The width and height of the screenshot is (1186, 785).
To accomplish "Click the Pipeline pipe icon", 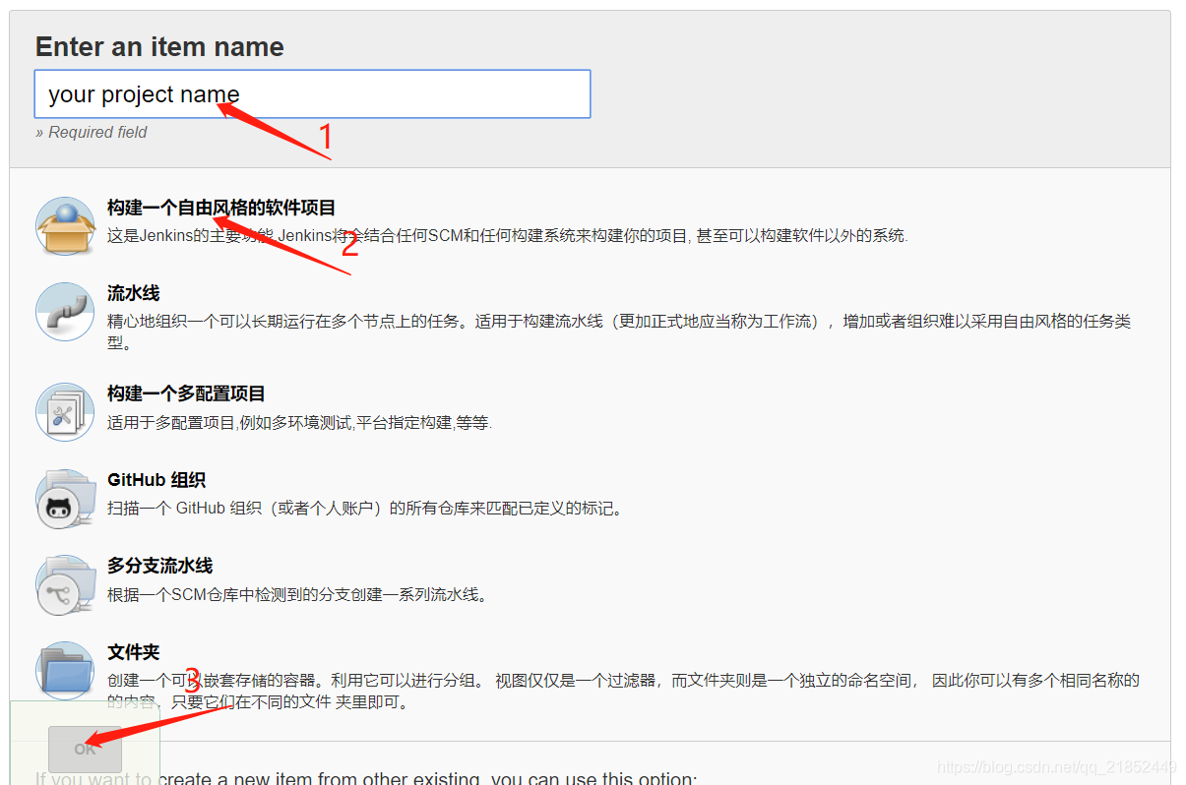I will tap(64, 310).
